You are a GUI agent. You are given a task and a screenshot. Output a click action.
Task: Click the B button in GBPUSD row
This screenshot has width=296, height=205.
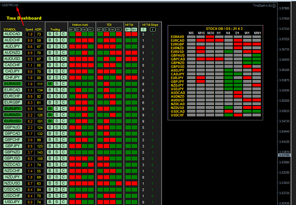[x=50, y=159]
